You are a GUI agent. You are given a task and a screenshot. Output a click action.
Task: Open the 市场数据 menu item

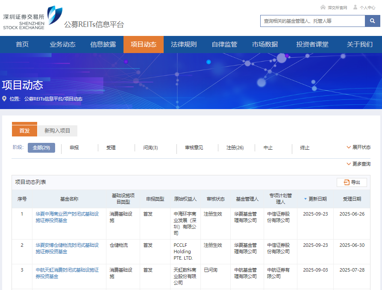click(265, 44)
